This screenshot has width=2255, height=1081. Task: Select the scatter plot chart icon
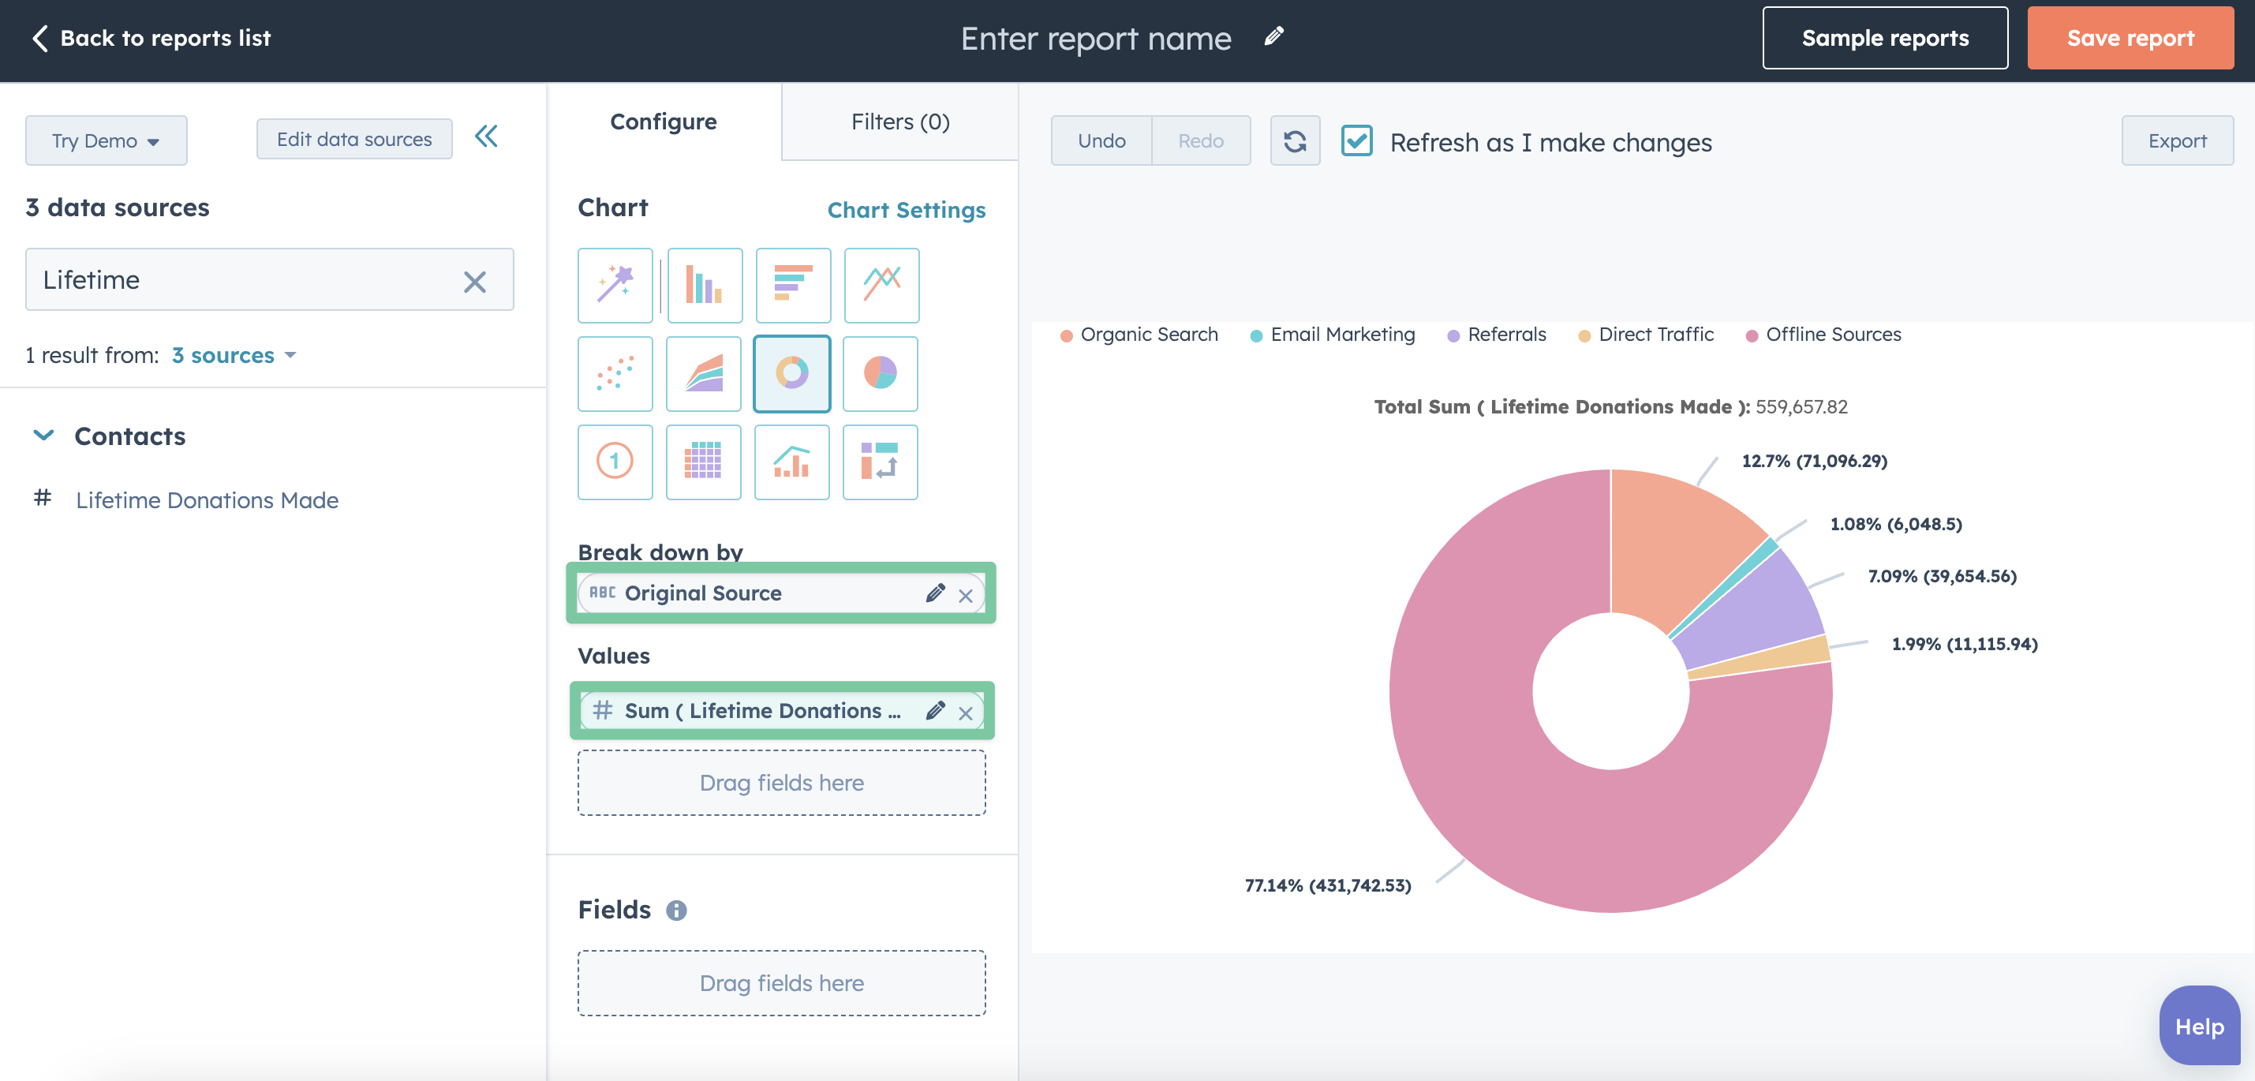[x=615, y=372]
